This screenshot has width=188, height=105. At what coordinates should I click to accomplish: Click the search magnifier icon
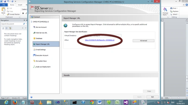[24, 24]
